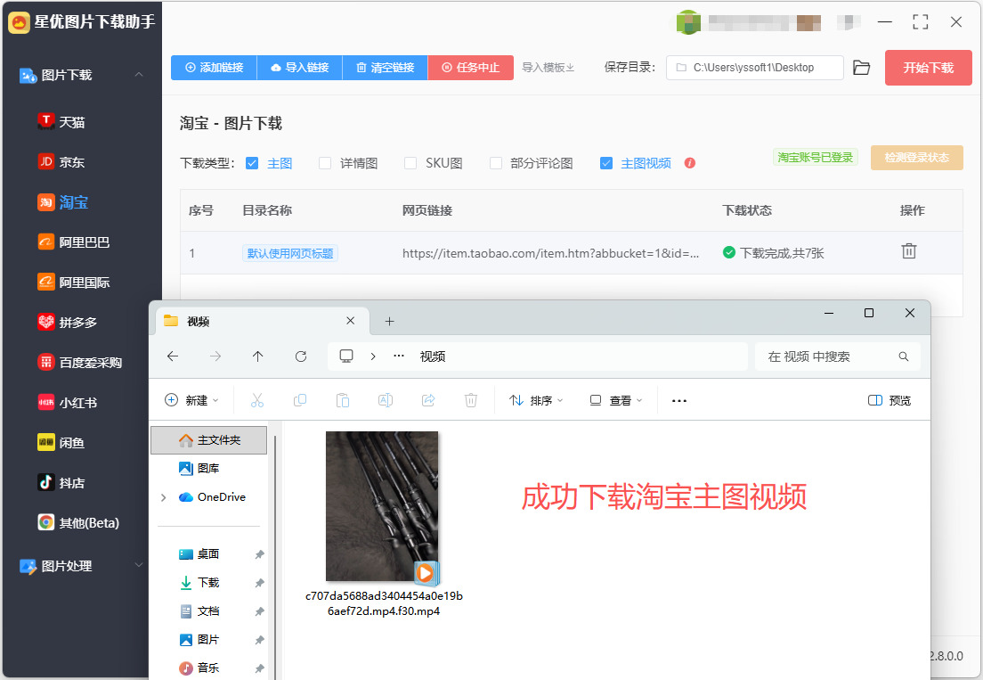This screenshot has width=983, height=680.
Task: Enable the 部分评论图 checkbox
Action: click(x=495, y=163)
